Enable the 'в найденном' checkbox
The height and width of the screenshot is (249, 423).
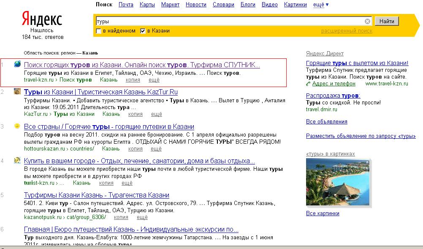click(x=99, y=31)
